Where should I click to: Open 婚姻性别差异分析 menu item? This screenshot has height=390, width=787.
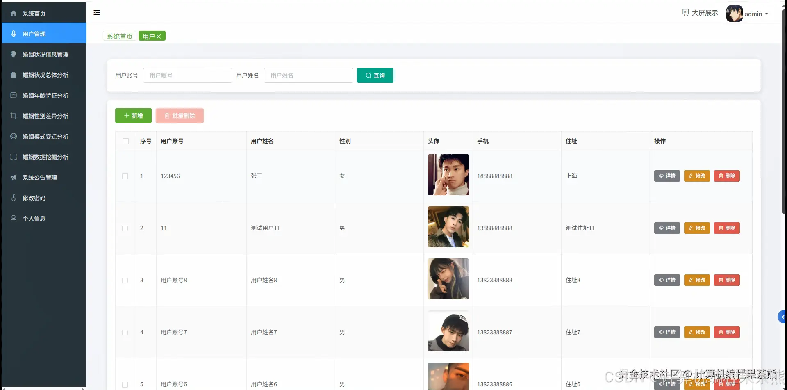pyautogui.click(x=44, y=116)
